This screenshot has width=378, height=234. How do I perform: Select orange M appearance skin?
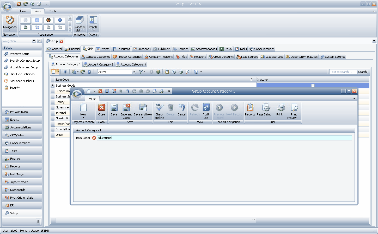tap(48, 20)
